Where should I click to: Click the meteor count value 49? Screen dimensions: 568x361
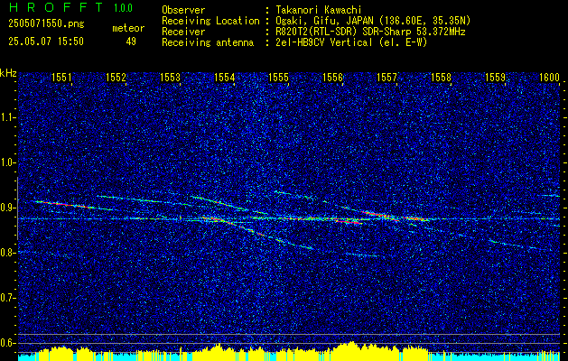click(x=131, y=42)
